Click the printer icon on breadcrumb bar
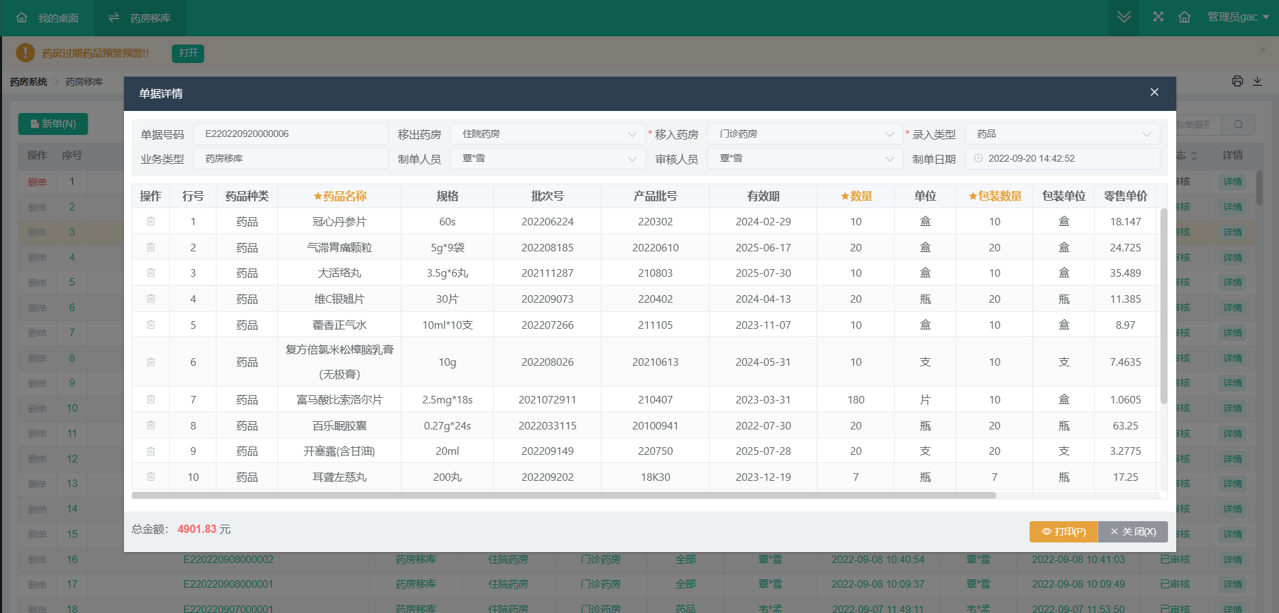Image resolution: width=1279 pixels, height=613 pixels. pos(1237,81)
